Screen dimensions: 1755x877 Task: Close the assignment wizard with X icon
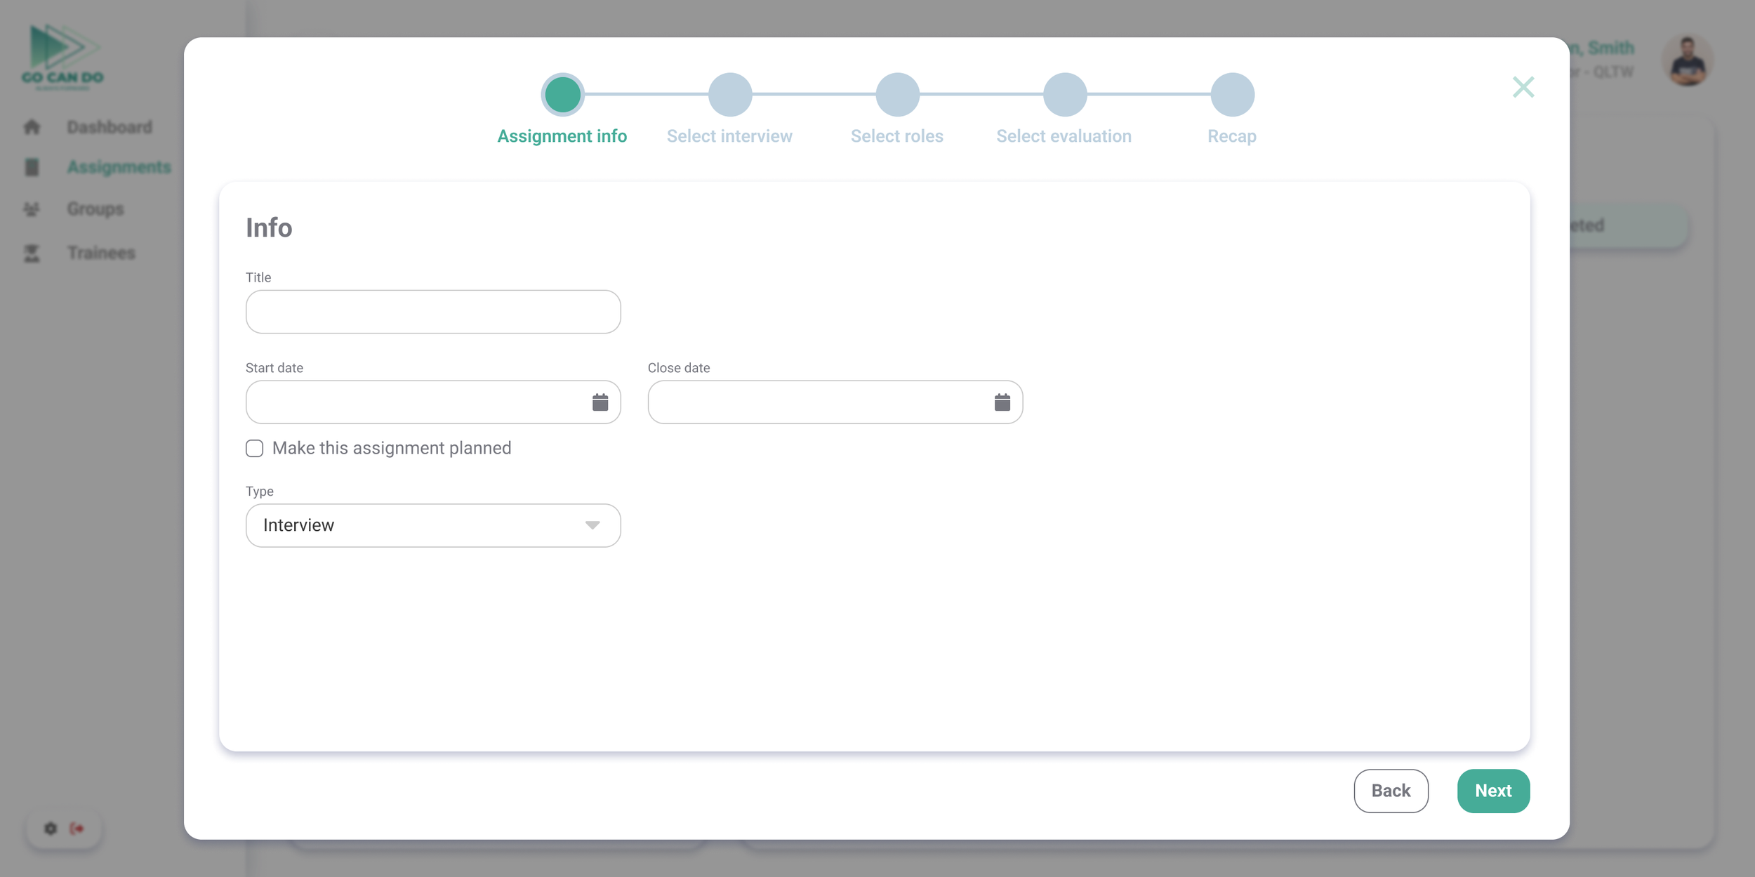(1523, 87)
